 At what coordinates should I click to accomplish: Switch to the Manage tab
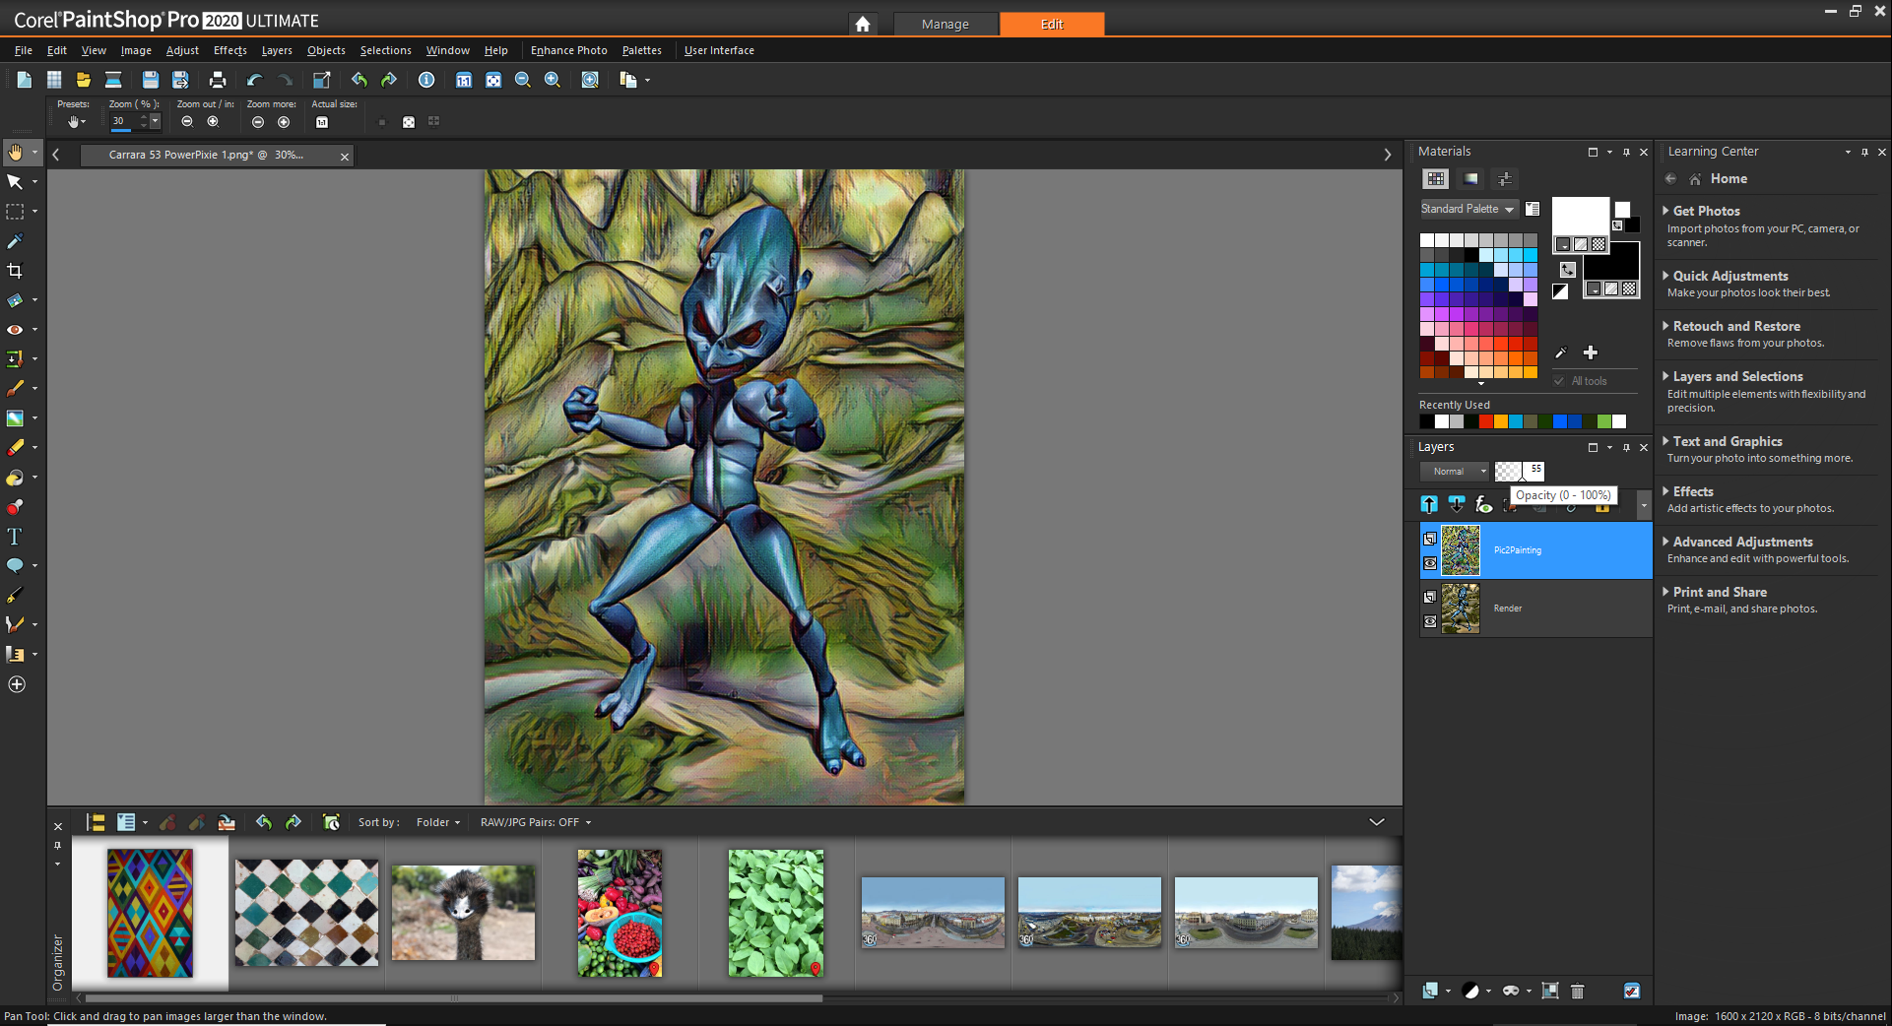(945, 24)
